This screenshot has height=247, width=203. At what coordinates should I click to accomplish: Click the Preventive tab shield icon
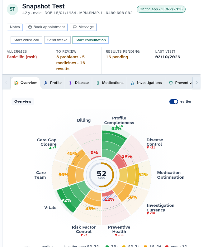tap(171, 83)
